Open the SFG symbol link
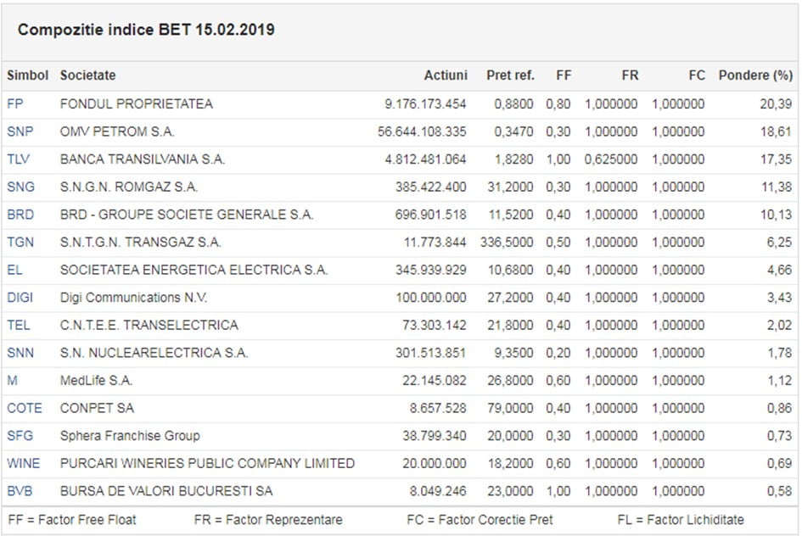The height and width of the screenshot is (536, 802). point(20,435)
